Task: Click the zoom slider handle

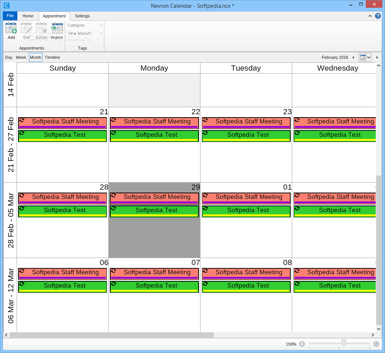Action: pos(344,343)
